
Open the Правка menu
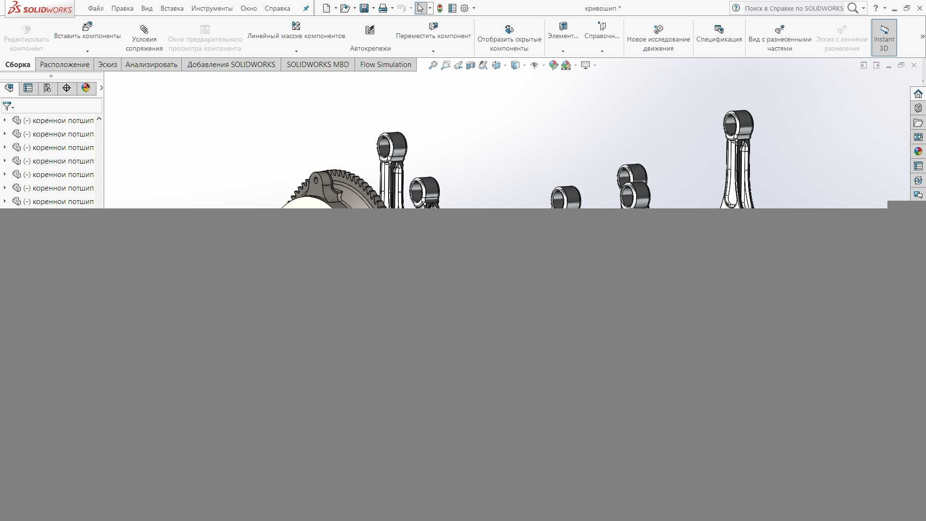pyautogui.click(x=122, y=8)
